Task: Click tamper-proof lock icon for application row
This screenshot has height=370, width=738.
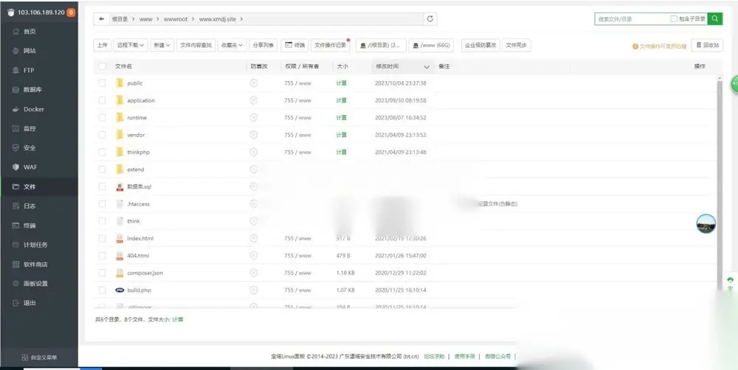Action: pyautogui.click(x=254, y=100)
